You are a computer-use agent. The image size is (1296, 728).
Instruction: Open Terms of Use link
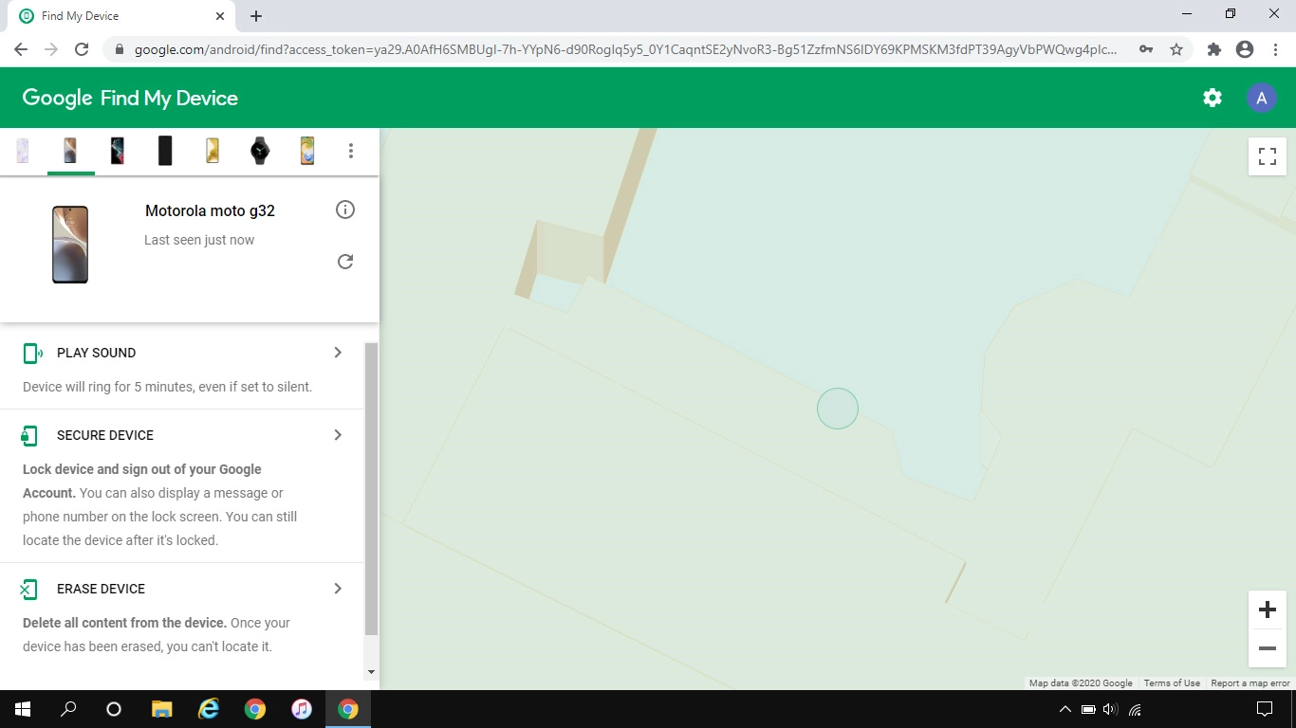click(1171, 683)
